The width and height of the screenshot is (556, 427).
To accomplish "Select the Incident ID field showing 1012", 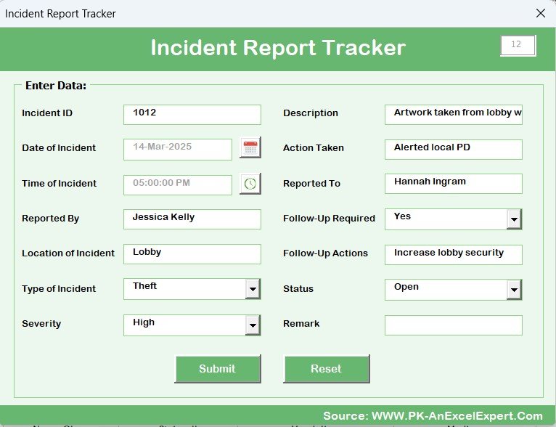I will (x=192, y=115).
